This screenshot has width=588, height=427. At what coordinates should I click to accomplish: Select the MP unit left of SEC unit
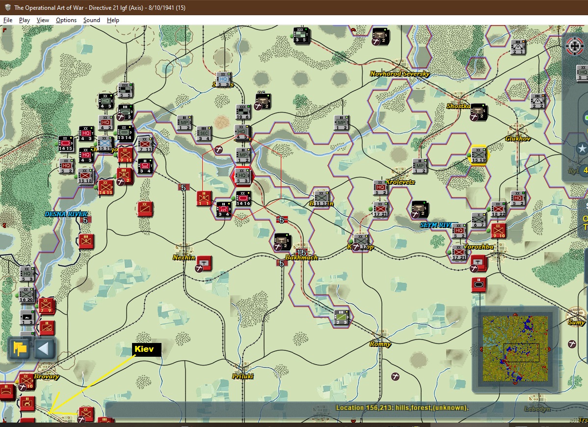point(185,123)
